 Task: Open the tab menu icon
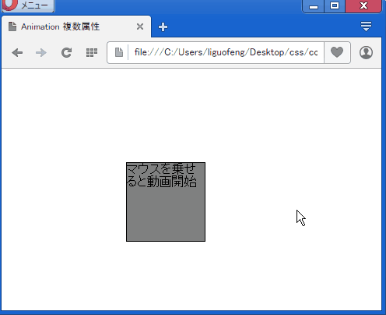click(x=366, y=27)
